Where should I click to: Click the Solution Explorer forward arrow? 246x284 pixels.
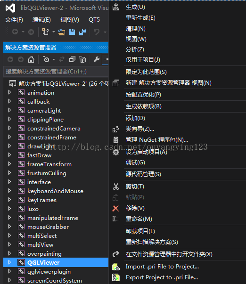coord(21,59)
